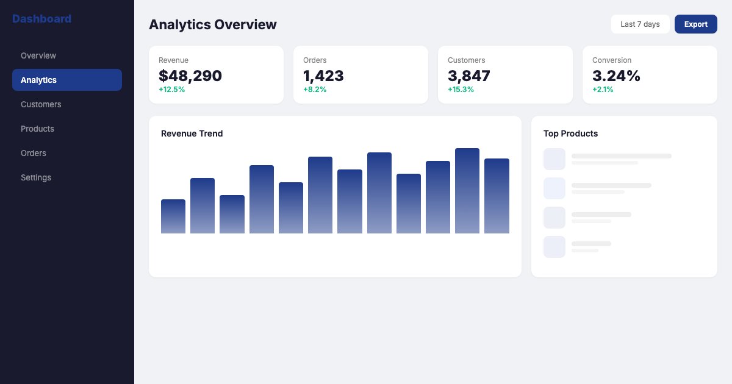Click the first Top Products thumbnail
Screen dimensions: 732x384
554,159
